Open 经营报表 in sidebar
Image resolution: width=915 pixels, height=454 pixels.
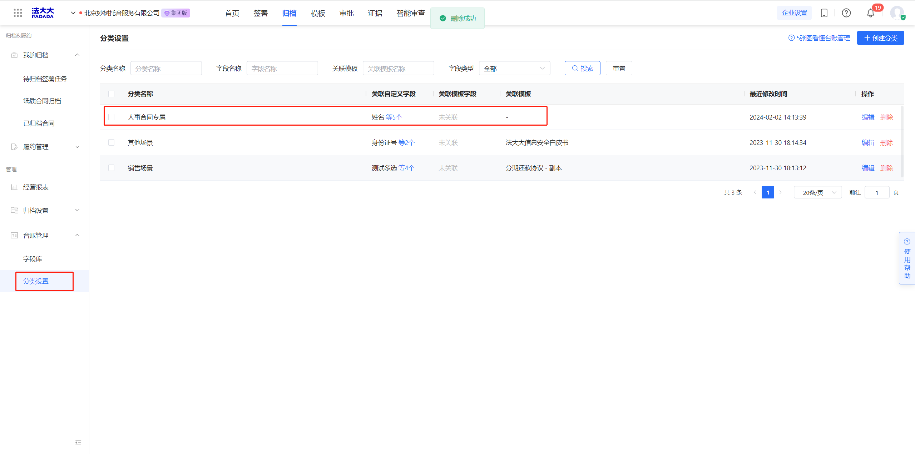coord(36,187)
